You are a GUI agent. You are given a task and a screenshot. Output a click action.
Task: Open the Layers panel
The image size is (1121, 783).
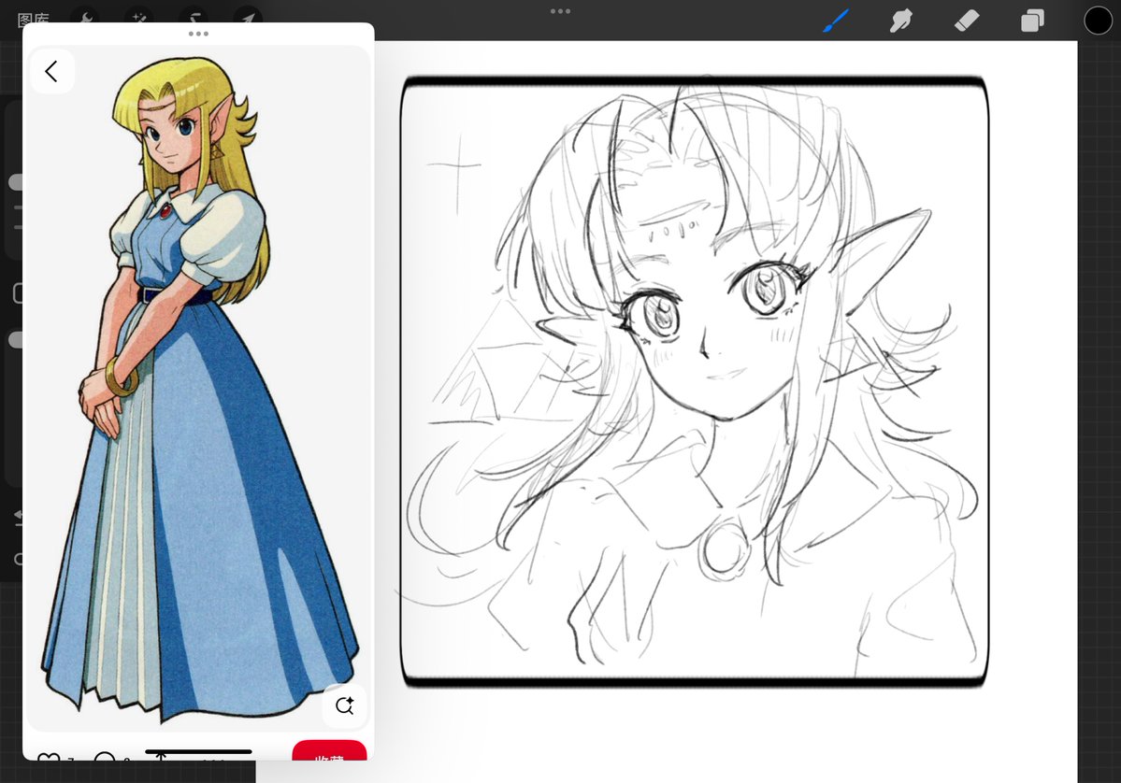1031,21
